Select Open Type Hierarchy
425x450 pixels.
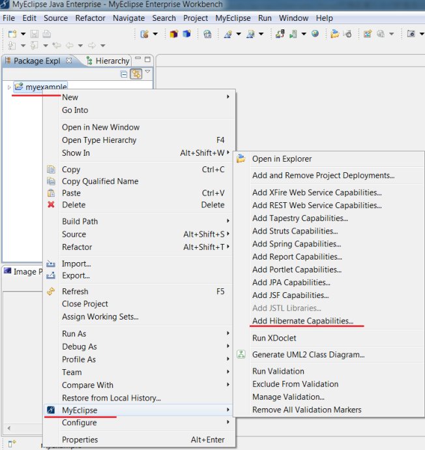point(139,140)
